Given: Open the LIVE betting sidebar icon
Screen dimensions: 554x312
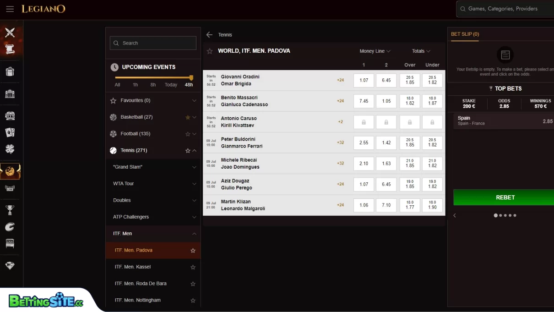Looking at the screenshot, I should [x=10, y=188].
